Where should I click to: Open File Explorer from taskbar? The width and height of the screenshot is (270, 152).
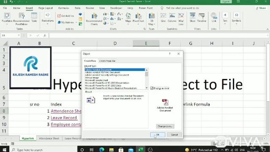click(x=111, y=149)
